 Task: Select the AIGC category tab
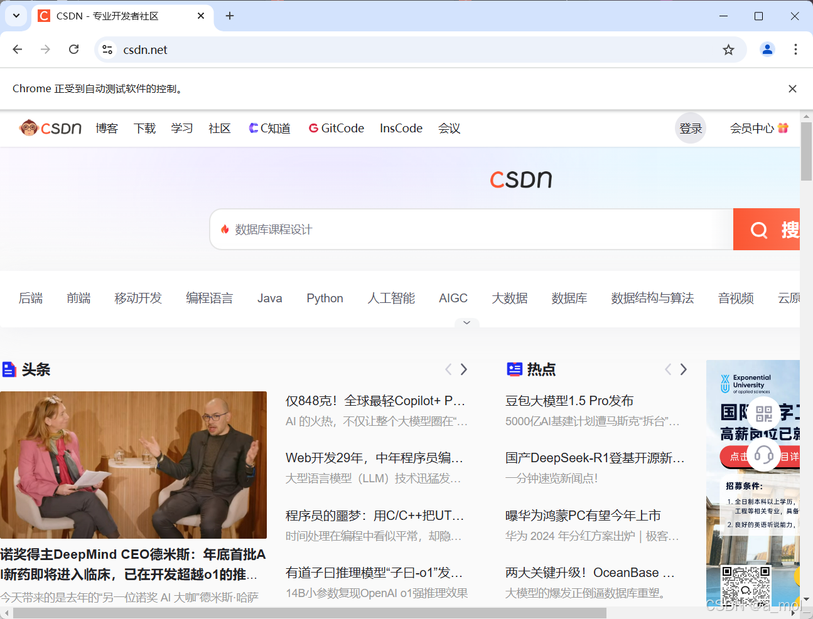(453, 298)
